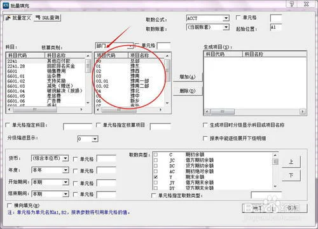The image size is (318, 229).
Task: Select account 6601.06 广告费
Action: [46, 101]
